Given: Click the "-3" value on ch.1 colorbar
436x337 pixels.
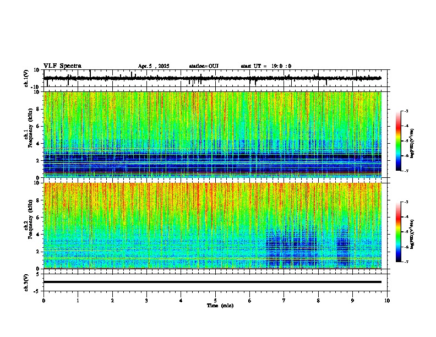Looking at the screenshot, I should tap(406, 111).
